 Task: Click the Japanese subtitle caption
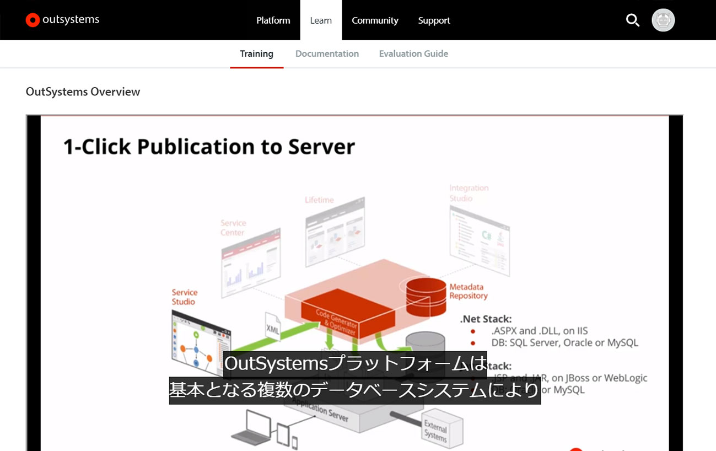[x=354, y=378]
